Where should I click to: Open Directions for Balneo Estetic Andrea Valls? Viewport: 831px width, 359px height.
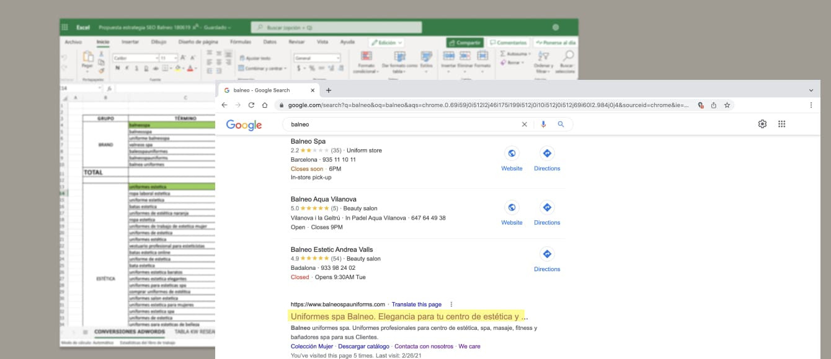tap(547, 259)
